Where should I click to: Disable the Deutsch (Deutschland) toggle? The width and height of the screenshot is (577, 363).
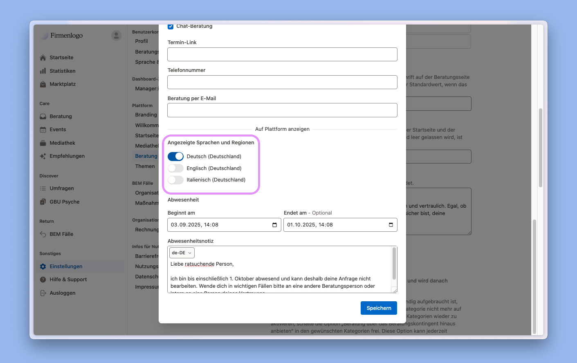coord(175,157)
